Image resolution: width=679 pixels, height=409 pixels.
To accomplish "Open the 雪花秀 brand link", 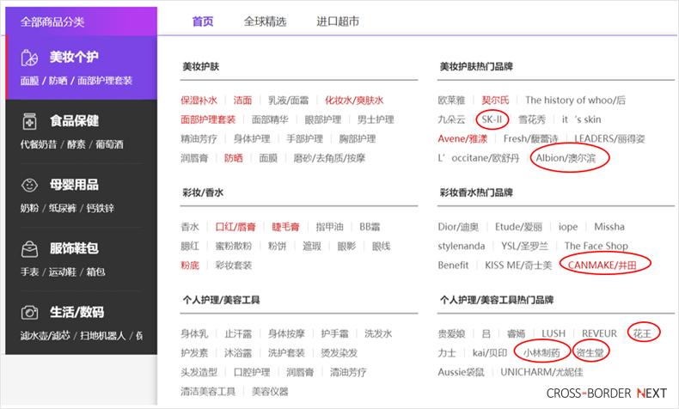I will point(532,119).
